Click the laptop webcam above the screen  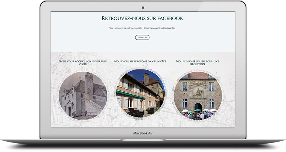tap(143, 8)
